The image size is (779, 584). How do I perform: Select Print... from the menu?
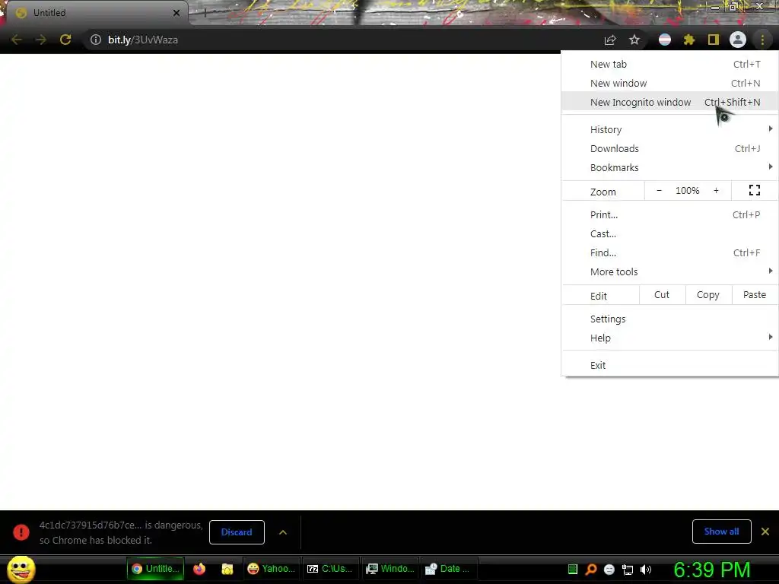[669, 214]
